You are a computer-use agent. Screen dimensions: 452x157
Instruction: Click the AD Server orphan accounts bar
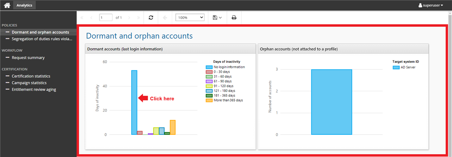(332, 102)
